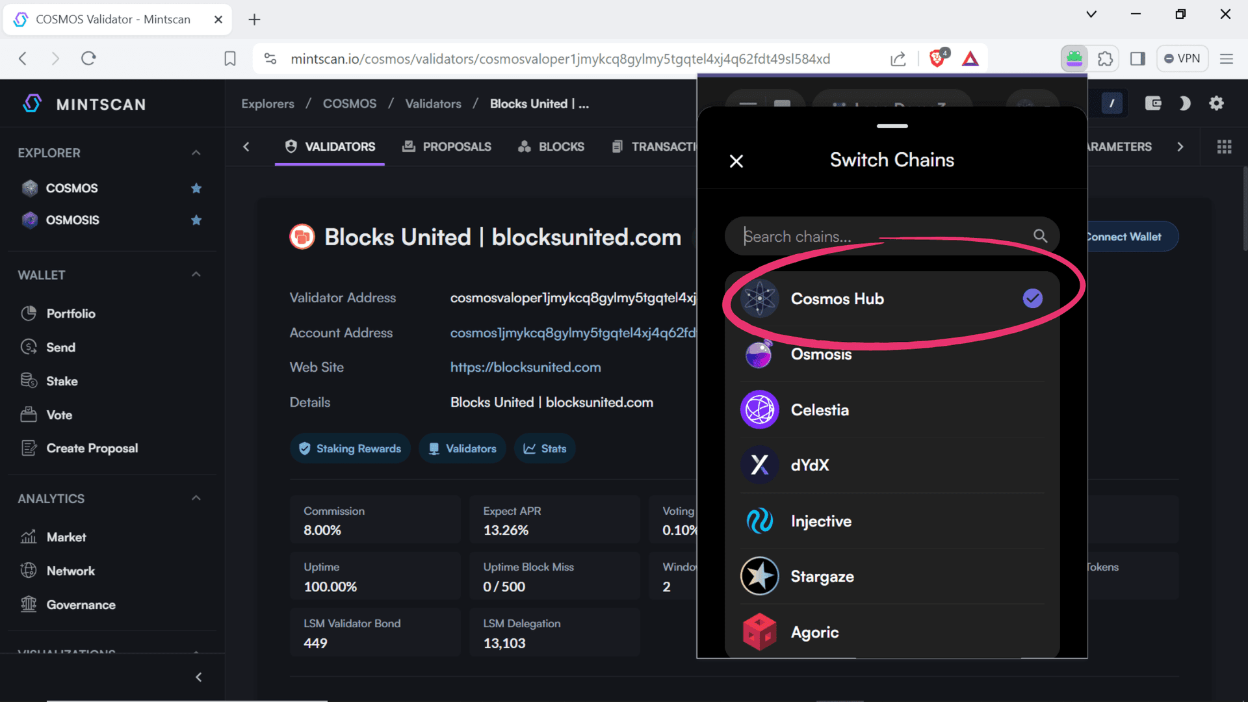Collapse the WALLET section

[196, 274]
